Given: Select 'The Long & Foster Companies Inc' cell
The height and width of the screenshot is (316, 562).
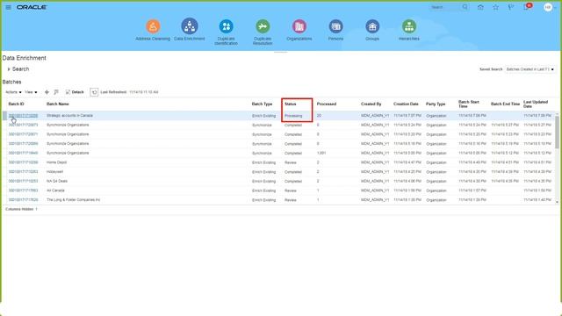Looking at the screenshot, I should click(x=74, y=199).
